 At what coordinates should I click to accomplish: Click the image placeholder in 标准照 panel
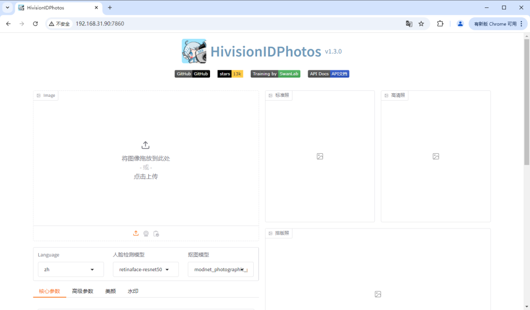tap(320, 156)
